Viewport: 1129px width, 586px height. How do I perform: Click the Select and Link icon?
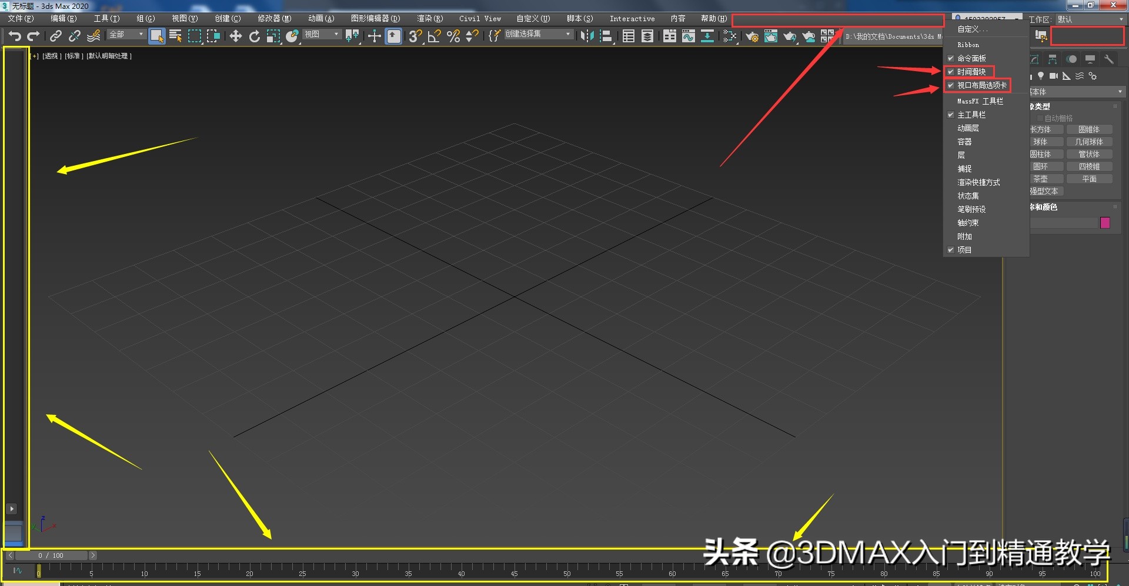(x=55, y=35)
